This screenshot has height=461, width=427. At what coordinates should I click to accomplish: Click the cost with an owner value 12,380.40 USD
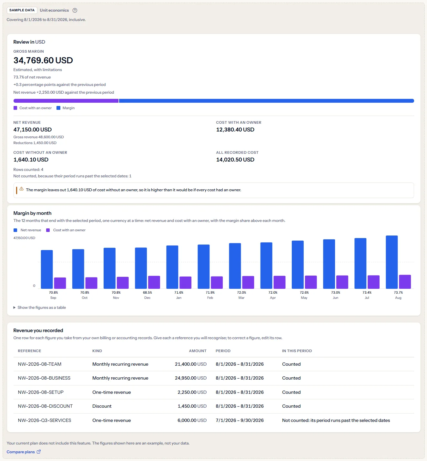(235, 130)
